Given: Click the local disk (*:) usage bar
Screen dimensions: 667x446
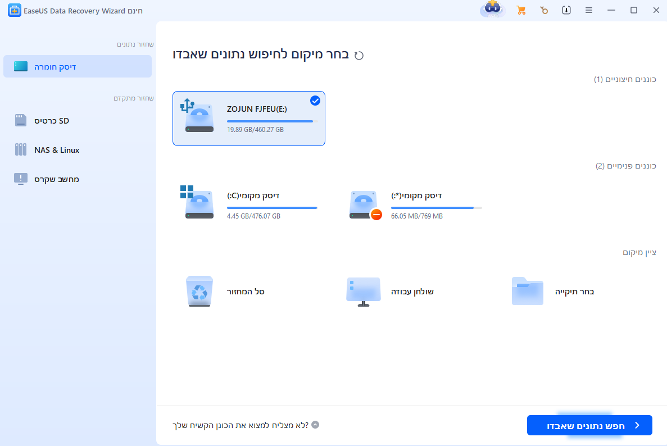Looking at the screenshot, I should tap(437, 208).
